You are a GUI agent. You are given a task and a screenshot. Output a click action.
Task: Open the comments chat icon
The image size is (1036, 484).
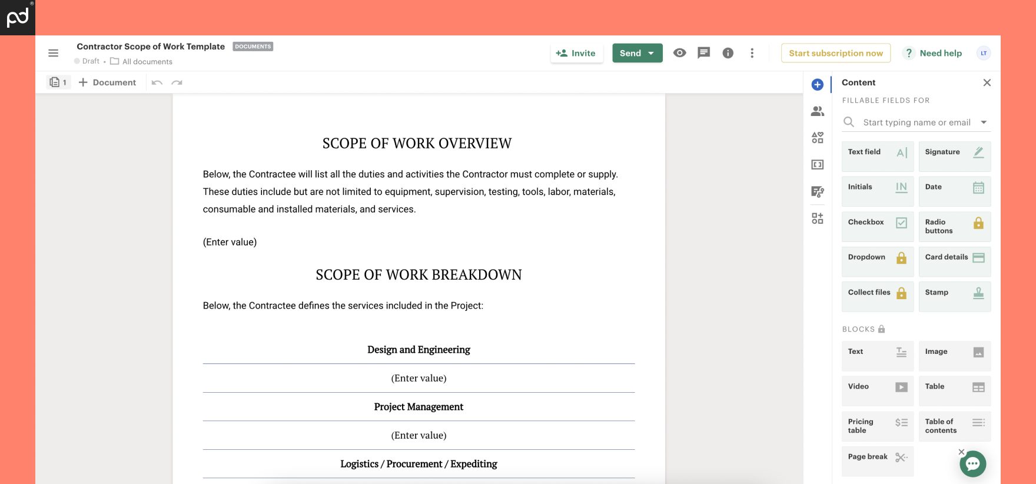(703, 53)
